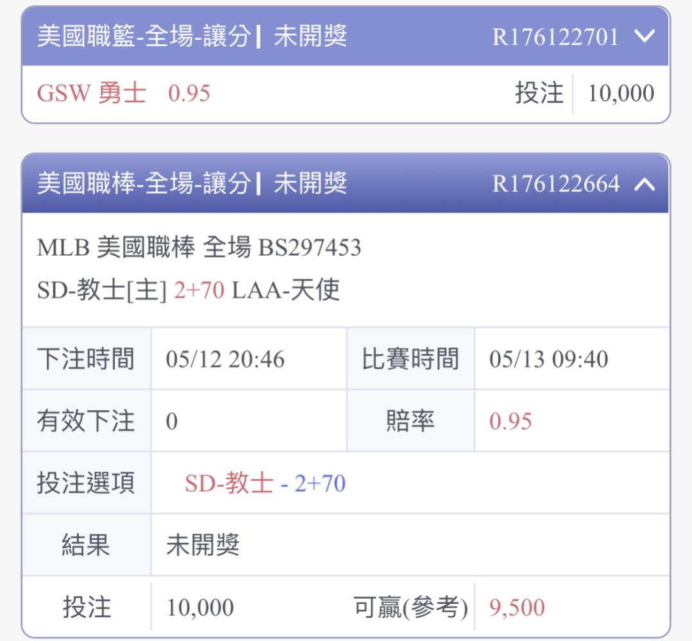
Task: Collapse the R176122664 bet chevron
Action: pyautogui.click(x=645, y=185)
